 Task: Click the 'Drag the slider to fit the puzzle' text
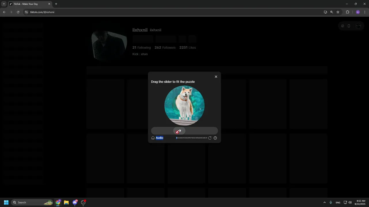[173, 82]
